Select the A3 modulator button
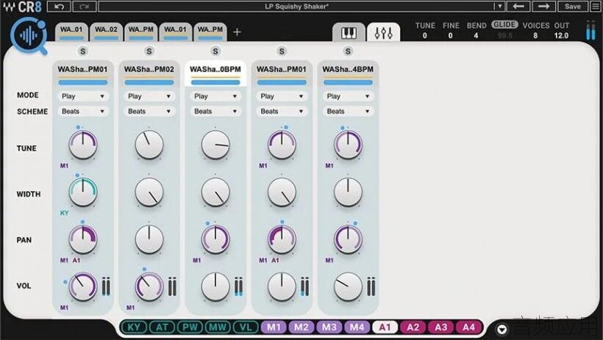Image resolution: width=603 pixels, height=340 pixels. (440, 328)
